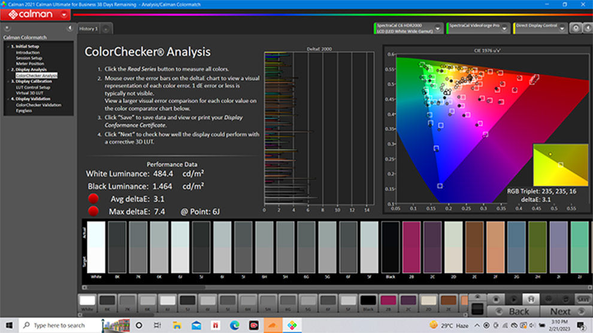This screenshot has height=333, width=593.
Task: Click the DeltaE 2000 bar chart
Action: [319, 129]
